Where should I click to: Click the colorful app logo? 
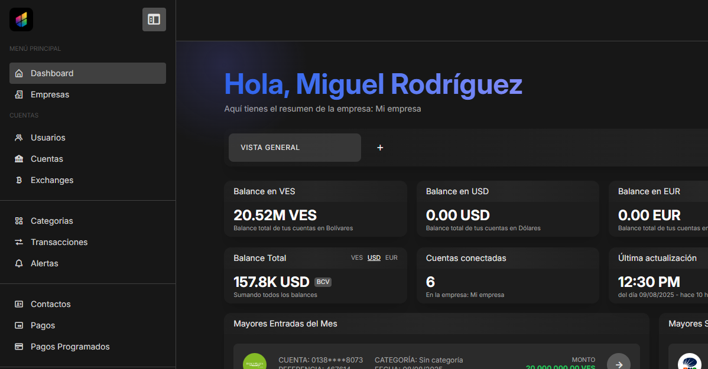(21, 19)
